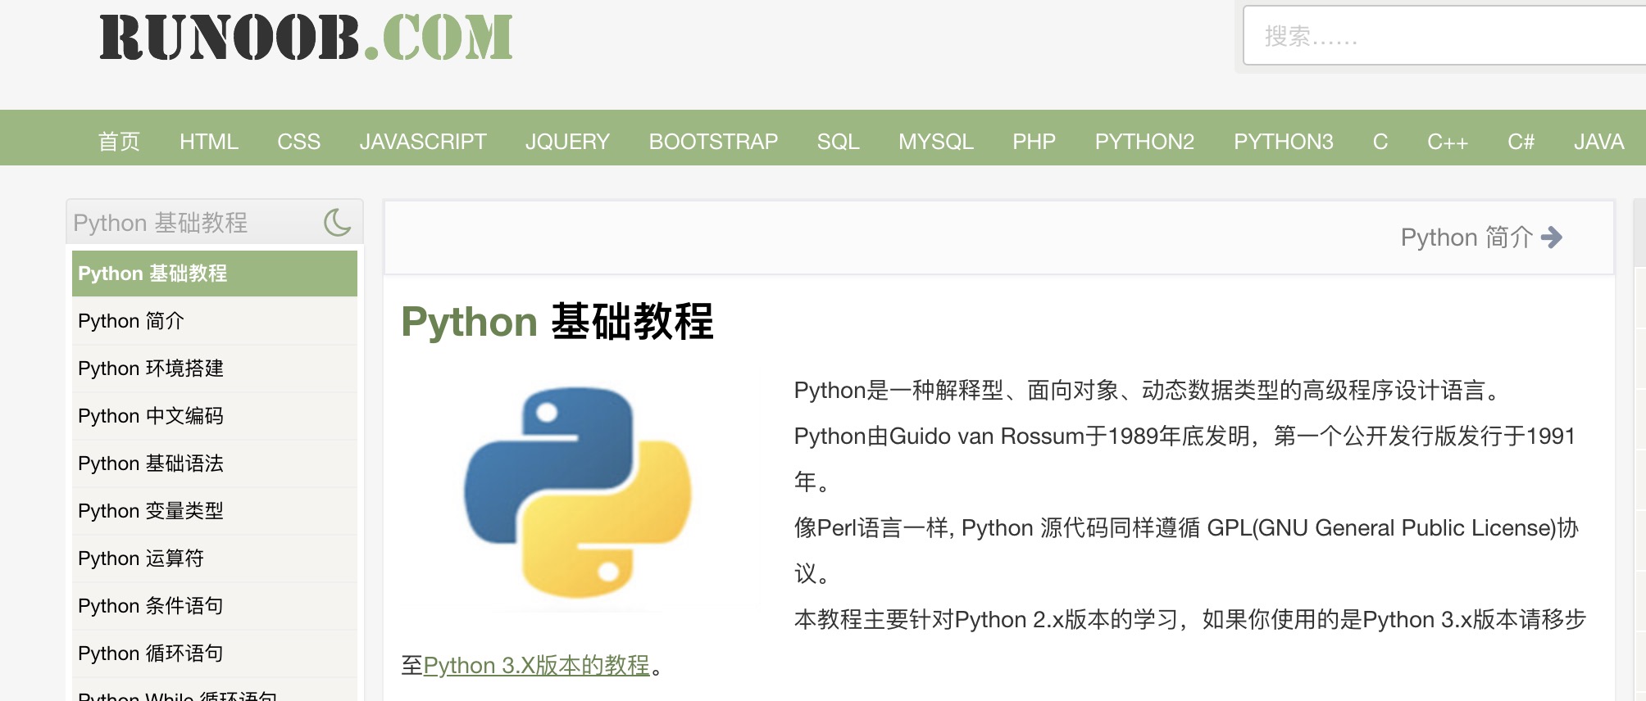Image resolution: width=1646 pixels, height=701 pixels.
Task: Open the MYSQL nav item
Action: click(935, 142)
